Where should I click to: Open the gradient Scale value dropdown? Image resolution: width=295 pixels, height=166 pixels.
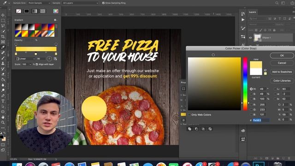coord(30,65)
